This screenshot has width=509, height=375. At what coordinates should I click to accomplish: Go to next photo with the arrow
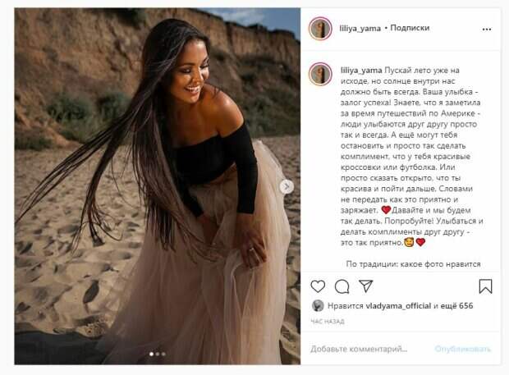click(x=287, y=186)
